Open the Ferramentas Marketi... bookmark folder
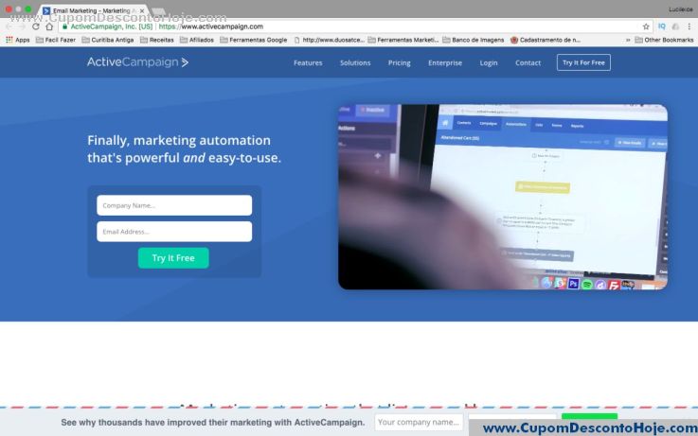Viewport: 698px width, 436px height. coord(403,40)
